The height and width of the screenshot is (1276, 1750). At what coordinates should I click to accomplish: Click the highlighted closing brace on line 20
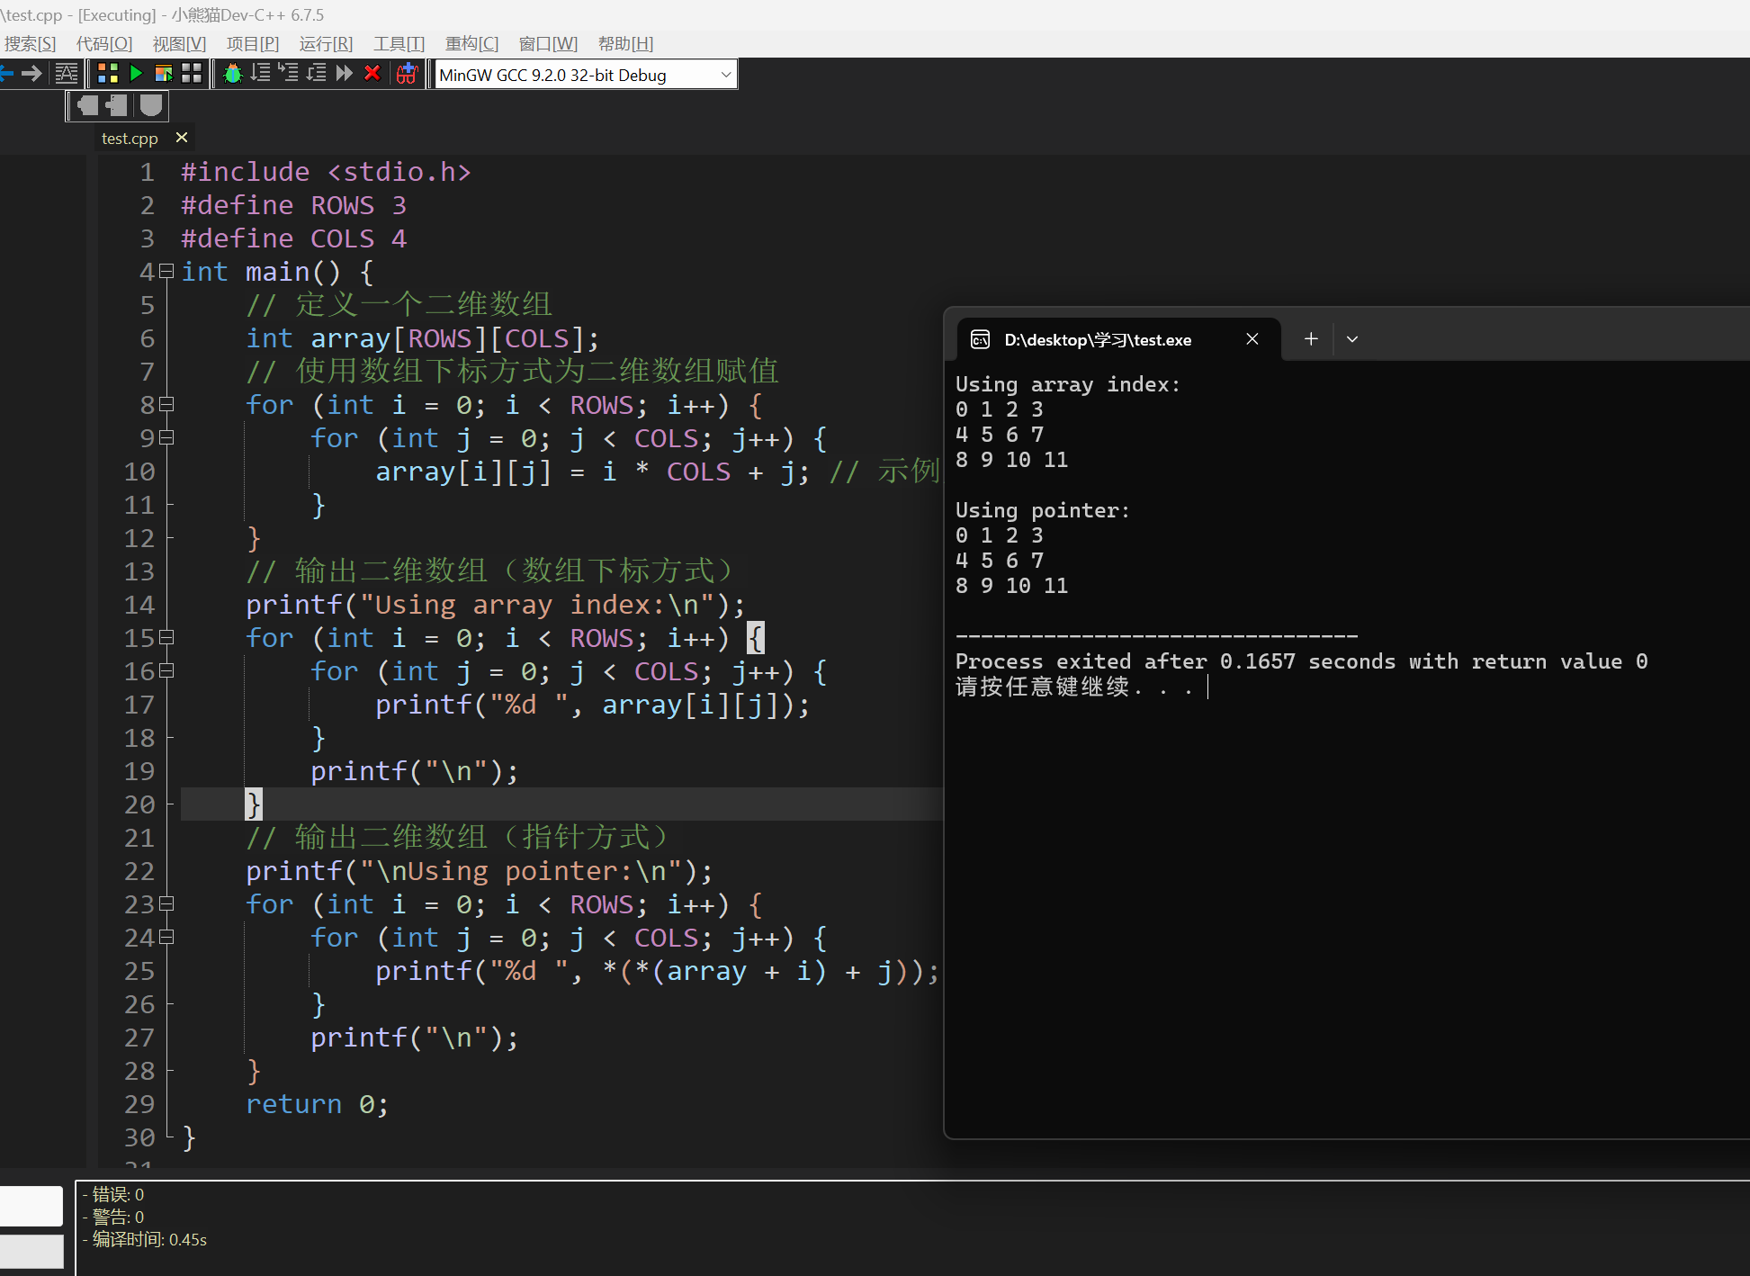254,804
